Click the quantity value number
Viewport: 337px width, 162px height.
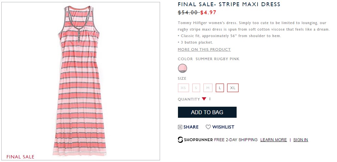pyautogui.click(x=210, y=99)
